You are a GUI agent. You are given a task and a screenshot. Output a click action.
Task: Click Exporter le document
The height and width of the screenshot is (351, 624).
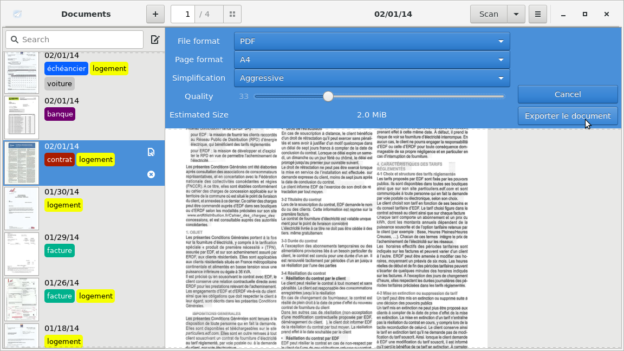[x=567, y=116]
